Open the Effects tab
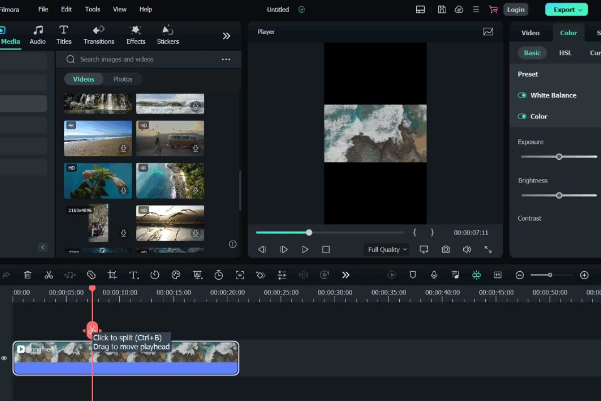 pos(136,35)
